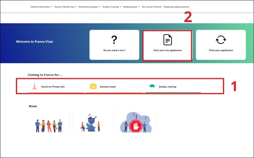This screenshot has width=254, height=158.
Task: Click the document icon for visa application
Action: (168, 40)
